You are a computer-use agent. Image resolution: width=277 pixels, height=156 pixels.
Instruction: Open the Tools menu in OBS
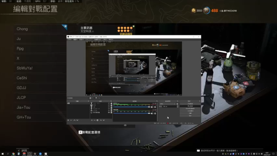(x=105, y=40)
